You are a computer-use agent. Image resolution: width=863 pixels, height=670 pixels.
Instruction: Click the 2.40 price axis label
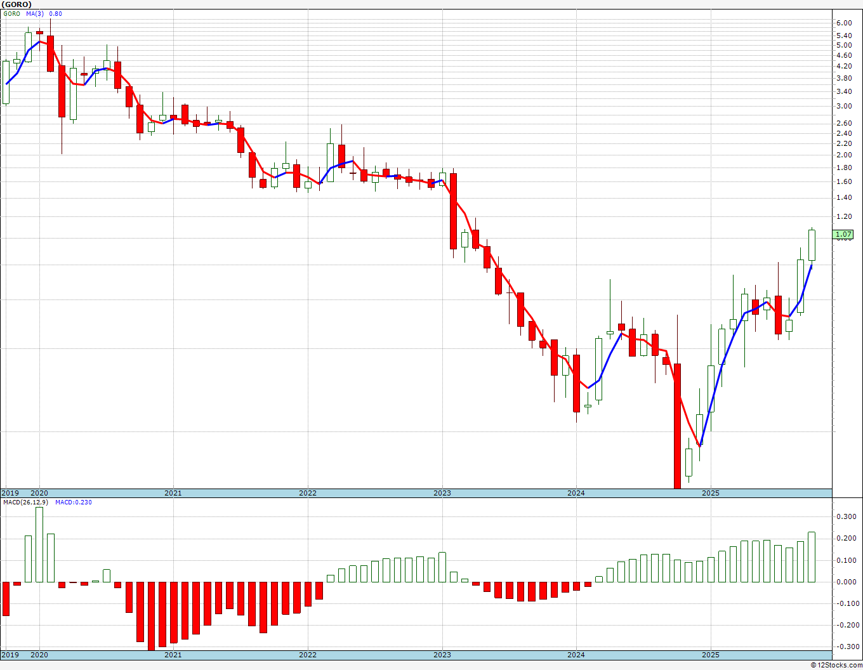click(844, 133)
